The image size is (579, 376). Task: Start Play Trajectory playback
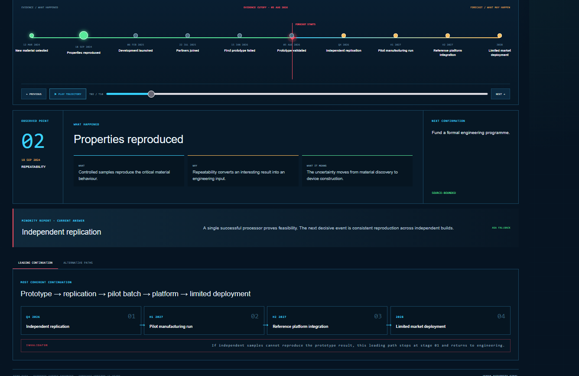point(68,94)
